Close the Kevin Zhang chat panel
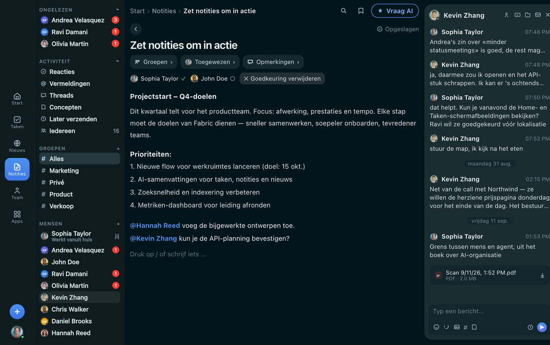Viewport: 550px width, 345px height. [x=547, y=15]
